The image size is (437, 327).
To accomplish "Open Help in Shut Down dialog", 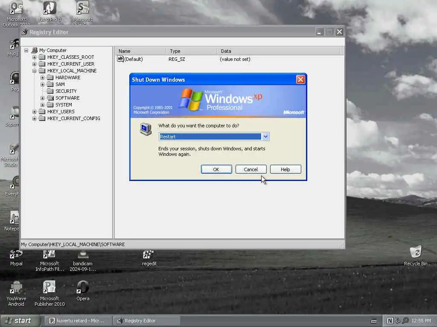I will pyautogui.click(x=286, y=169).
